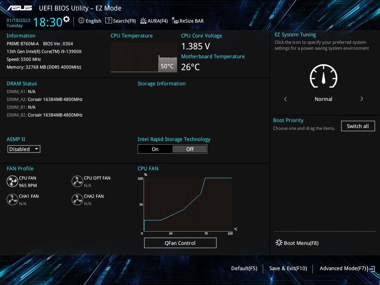The height and width of the screenshot is (285, 380).
Task: Turn Intel Rapid Storage Technology Off
Action: click(190, 149)
